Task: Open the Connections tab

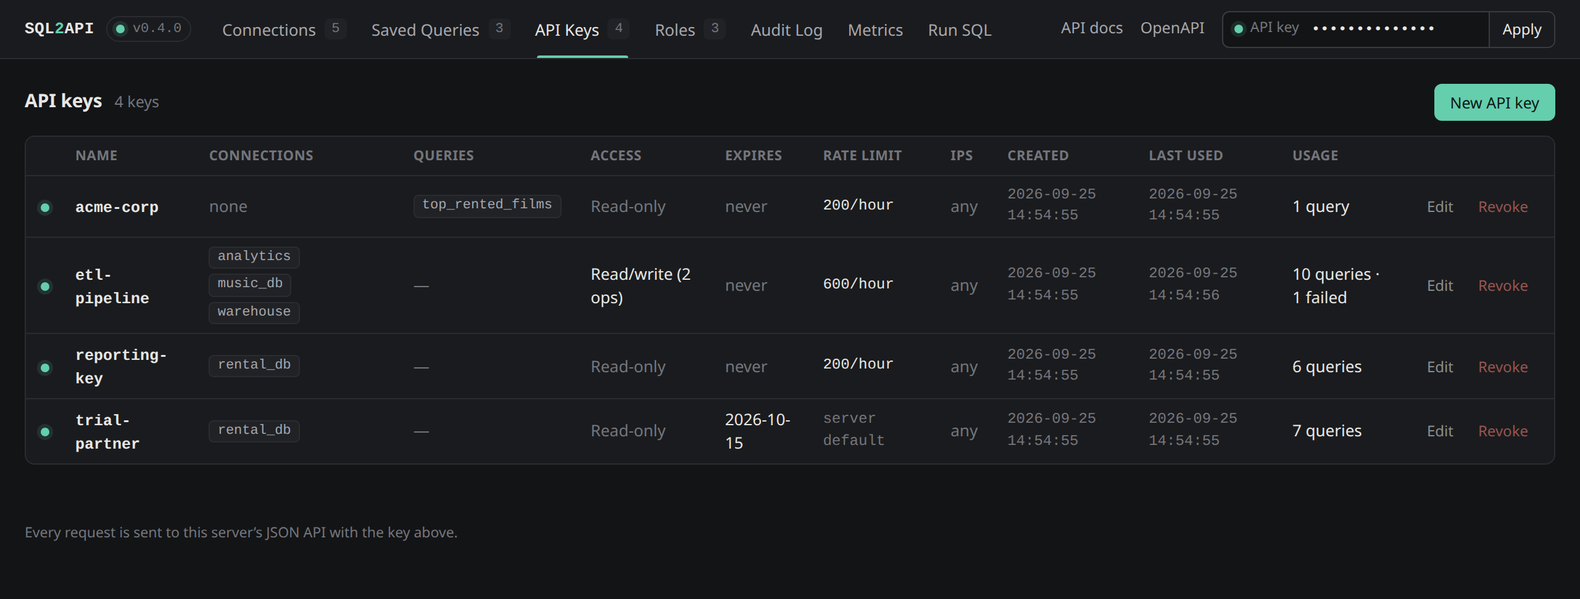Action: click(x=284, y=30)
